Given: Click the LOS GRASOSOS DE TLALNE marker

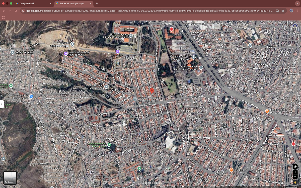Looking at the screenshot, I should tap(267, 111).
